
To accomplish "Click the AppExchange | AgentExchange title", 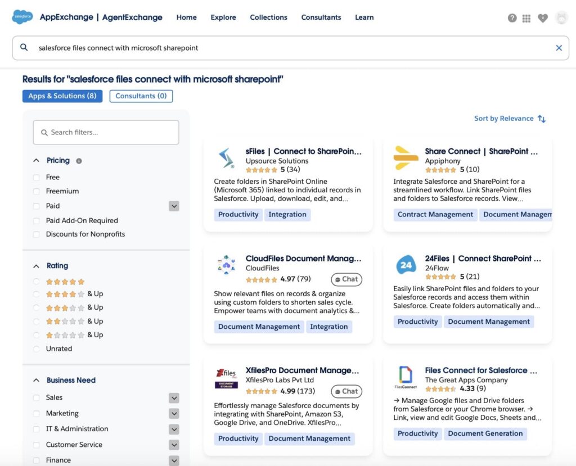I will tap(101, 17).
